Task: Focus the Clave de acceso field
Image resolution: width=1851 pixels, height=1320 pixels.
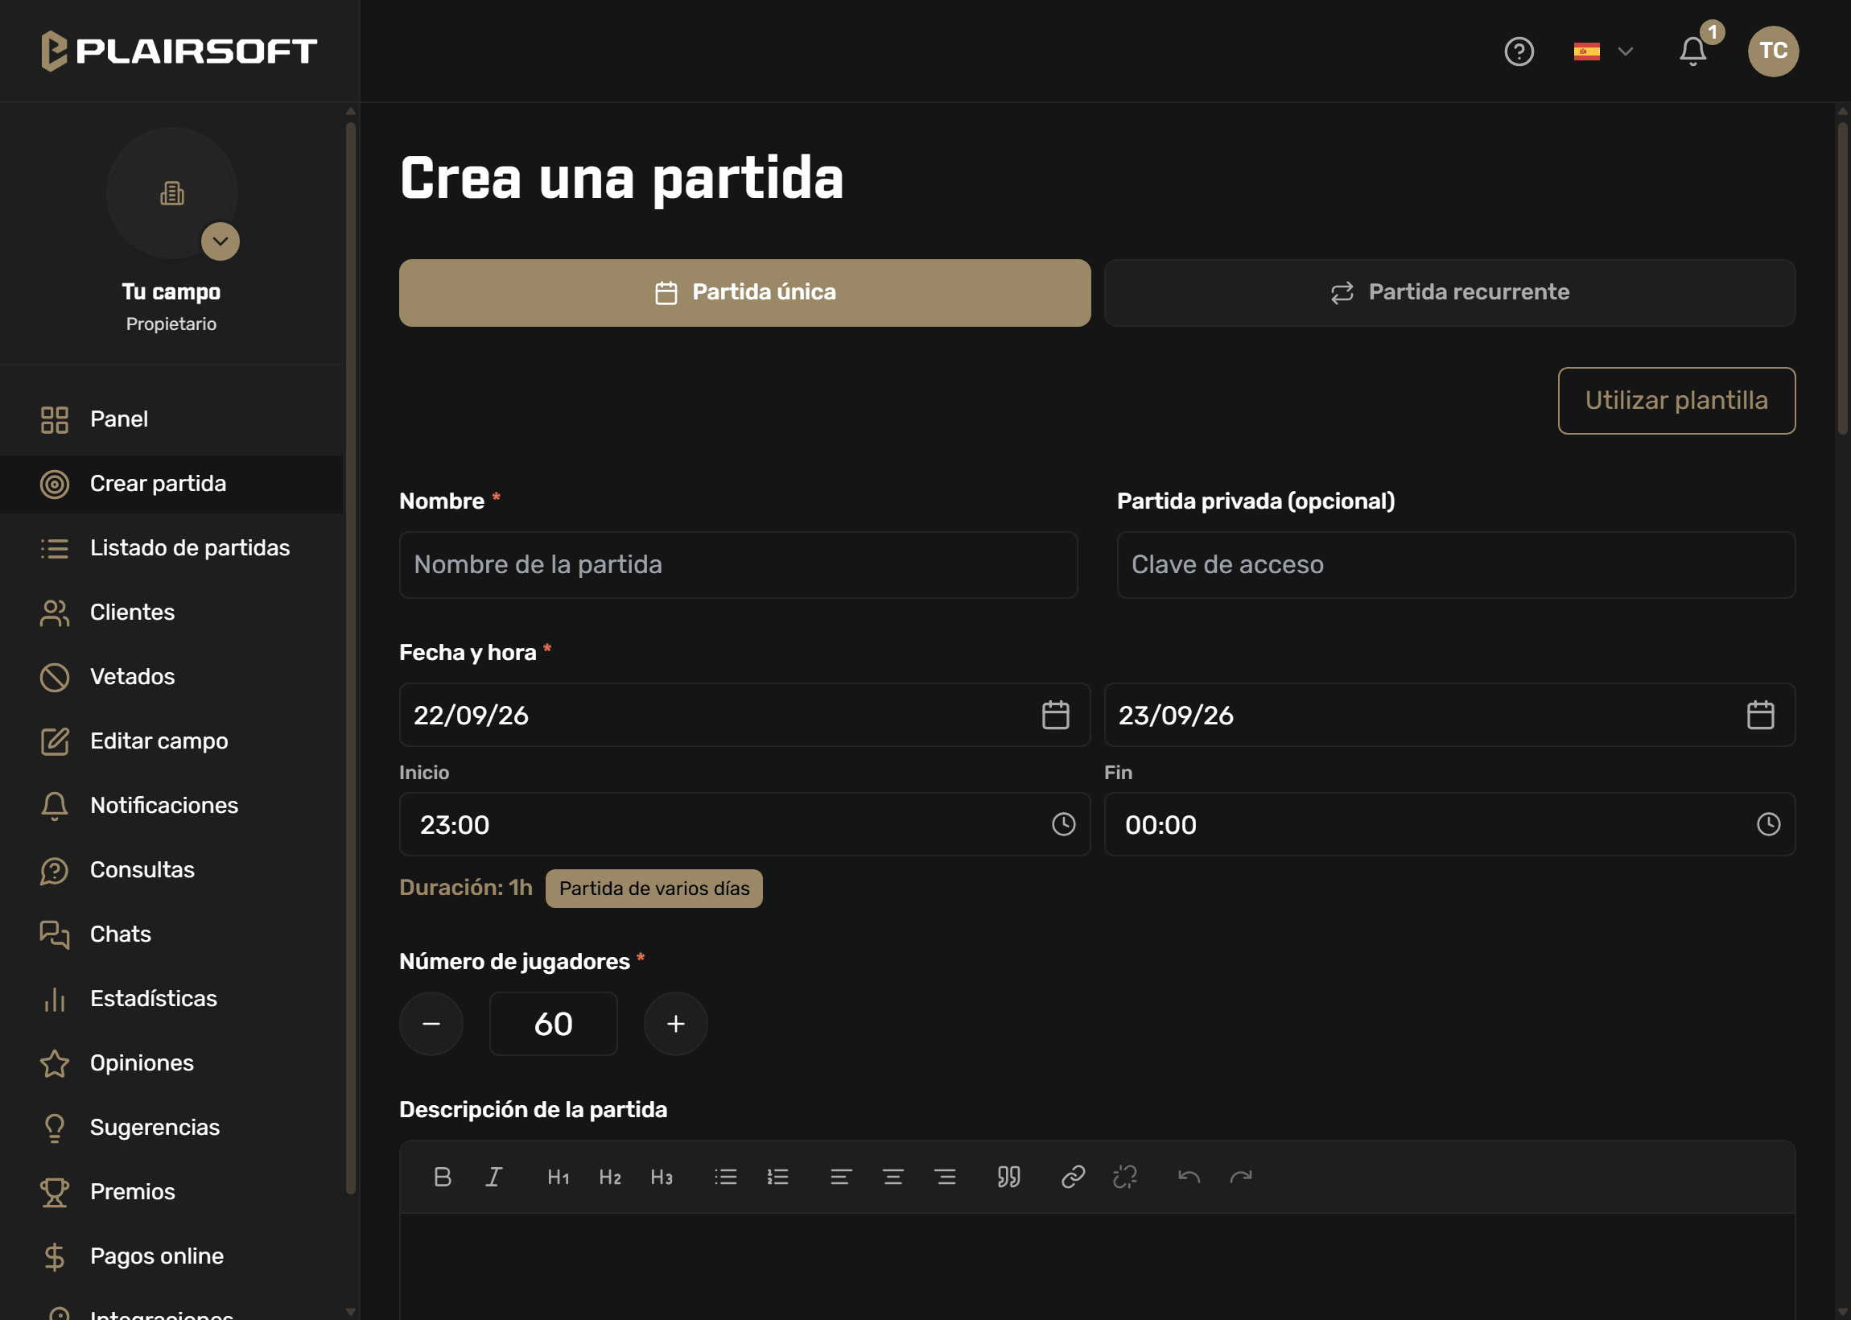Action: tap(1456, 565)
